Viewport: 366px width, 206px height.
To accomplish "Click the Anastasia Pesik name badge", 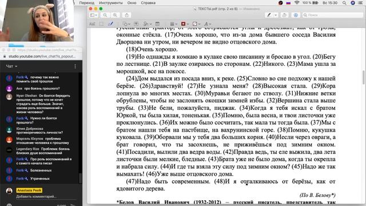I will pyautogui.click(x=29, y=191).
